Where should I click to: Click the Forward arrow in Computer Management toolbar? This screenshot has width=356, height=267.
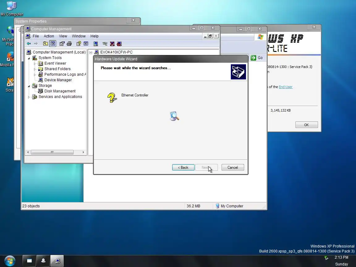click(x=36, y=44)
